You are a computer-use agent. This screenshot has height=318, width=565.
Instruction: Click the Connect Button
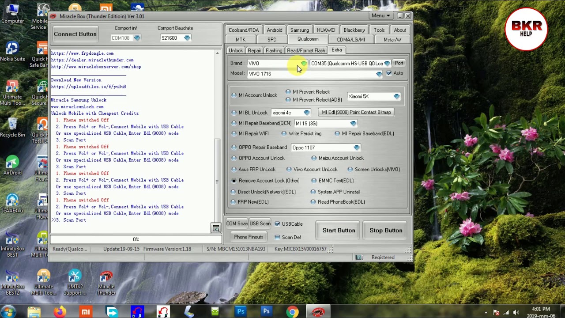coord(75,34)
